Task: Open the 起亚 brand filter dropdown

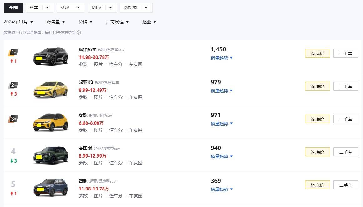Action: click(x=149, y=22)
